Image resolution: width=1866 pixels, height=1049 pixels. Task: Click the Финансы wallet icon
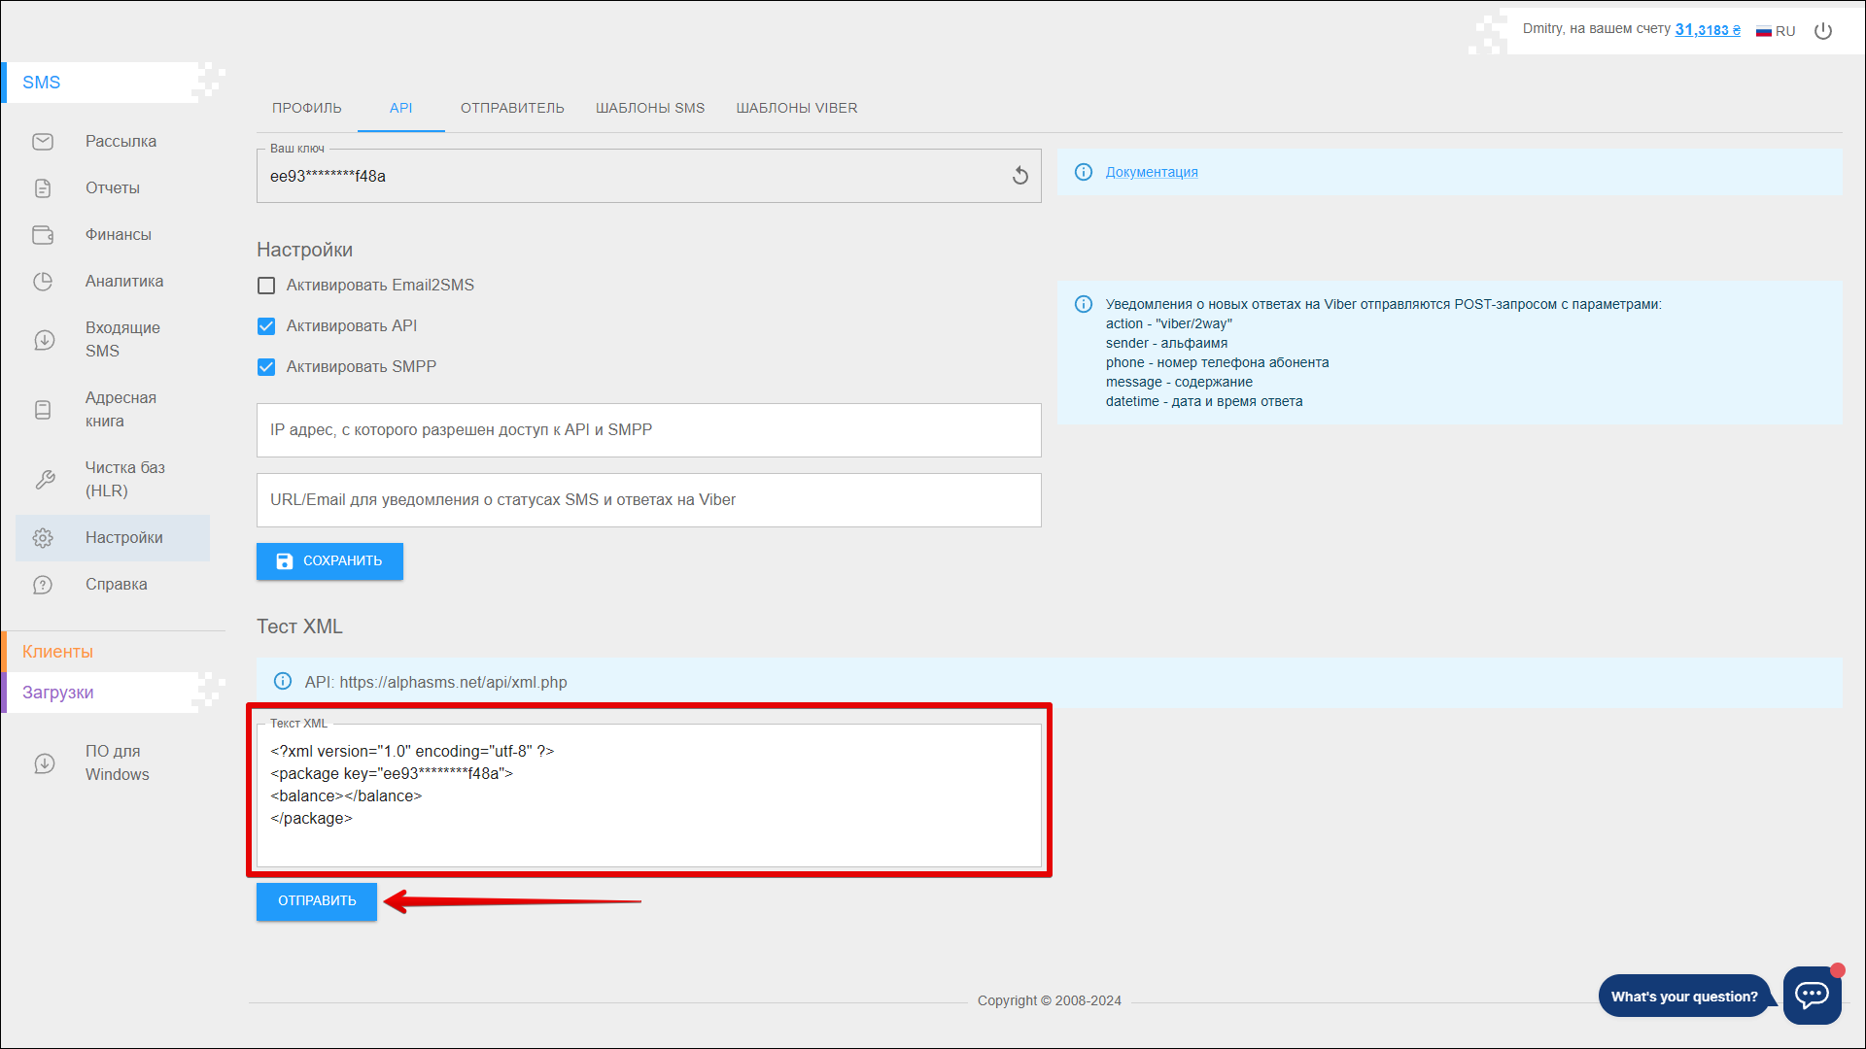point(43,235)
